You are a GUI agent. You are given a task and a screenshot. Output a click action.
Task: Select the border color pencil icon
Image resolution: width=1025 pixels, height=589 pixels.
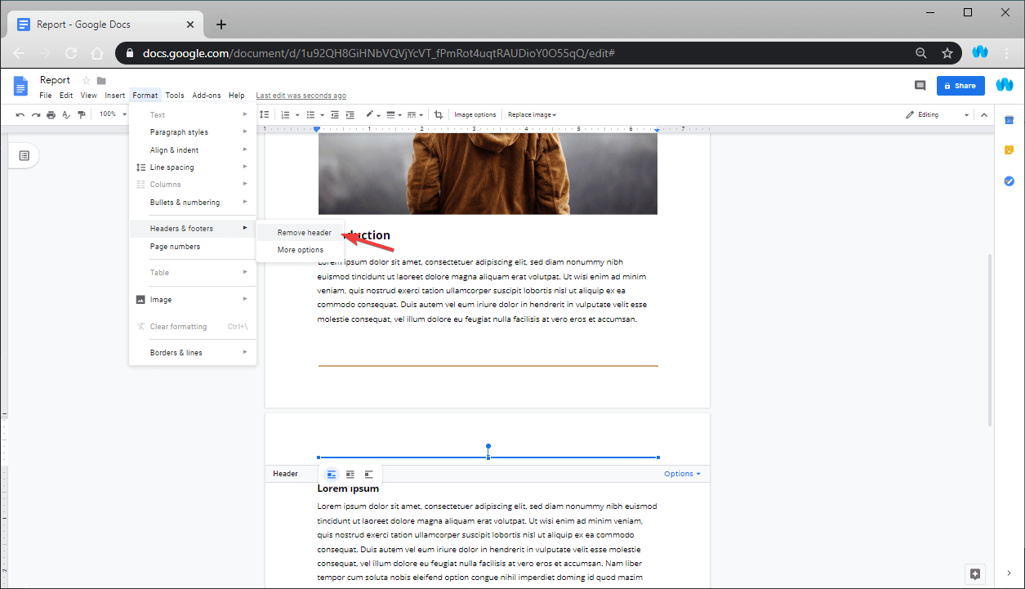click(x=370, y=114)
